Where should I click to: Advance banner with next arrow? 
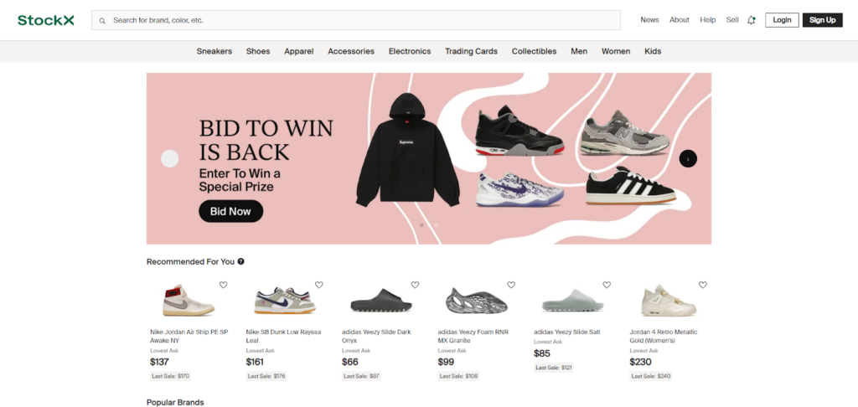tap(688, 158)
